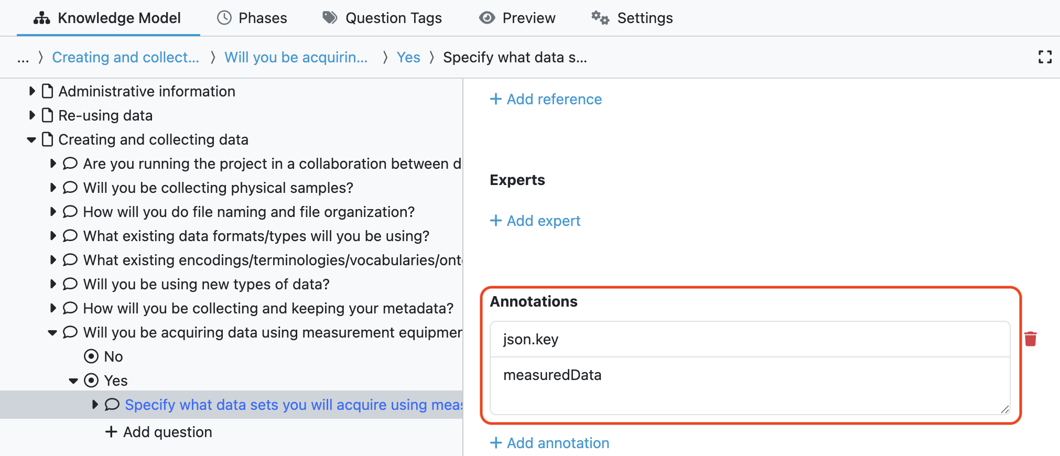Image resolution: width=1060 pixels, height=456 pixels.
Task: Select 'Will you be collecting physical samples?'
Action: click(x=218, y=188)
